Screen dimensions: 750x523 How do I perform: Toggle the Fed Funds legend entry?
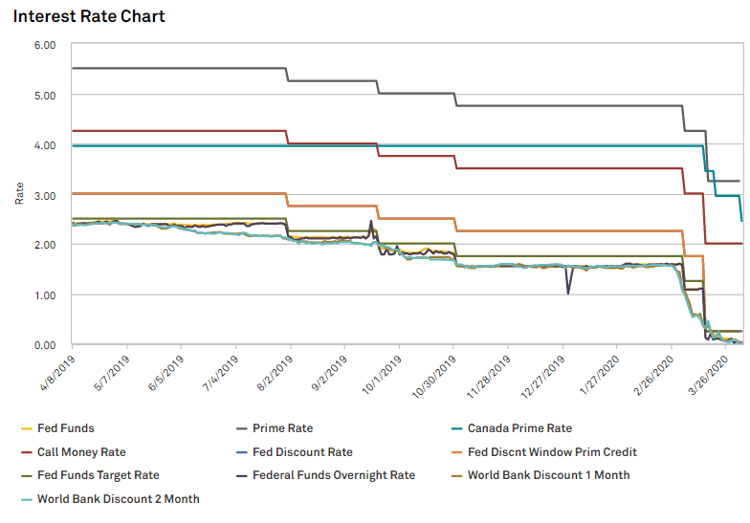(x=57, y=428)
